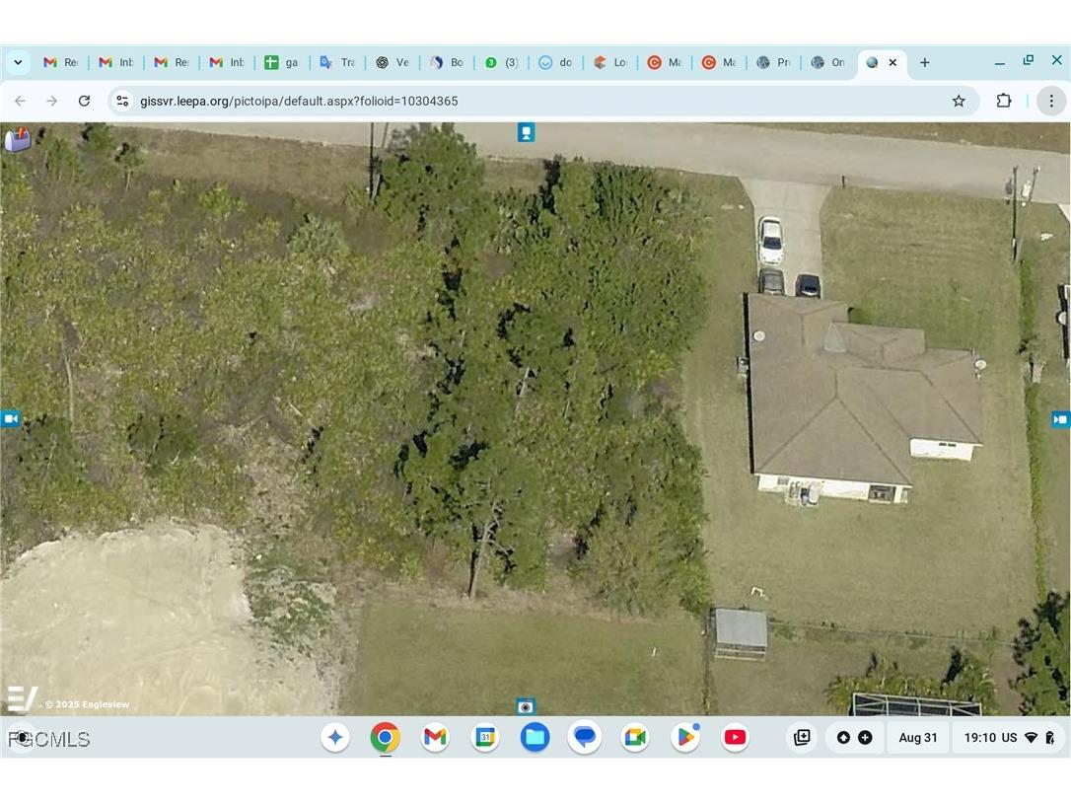Open Chrome's three-dot menu

click(x=1051, y=100)
